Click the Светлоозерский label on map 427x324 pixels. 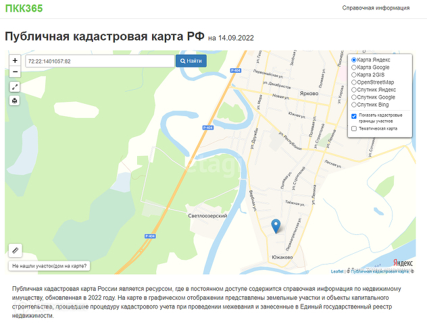pyautogui.click(x=207, y=216)
